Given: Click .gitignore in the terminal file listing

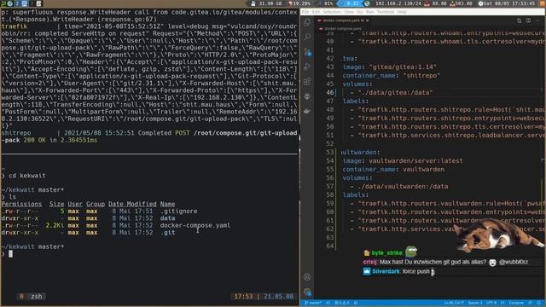Looking at the screenshot, I should point(178,211).
